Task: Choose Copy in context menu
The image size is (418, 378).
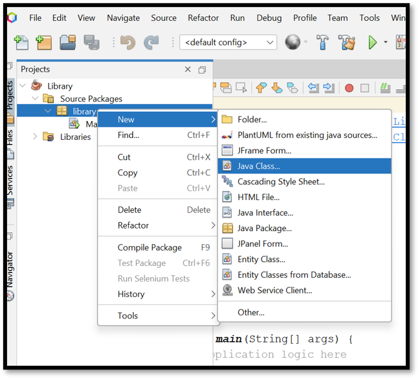Action: 159,173
